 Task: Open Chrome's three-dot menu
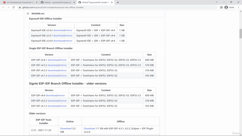239,8
